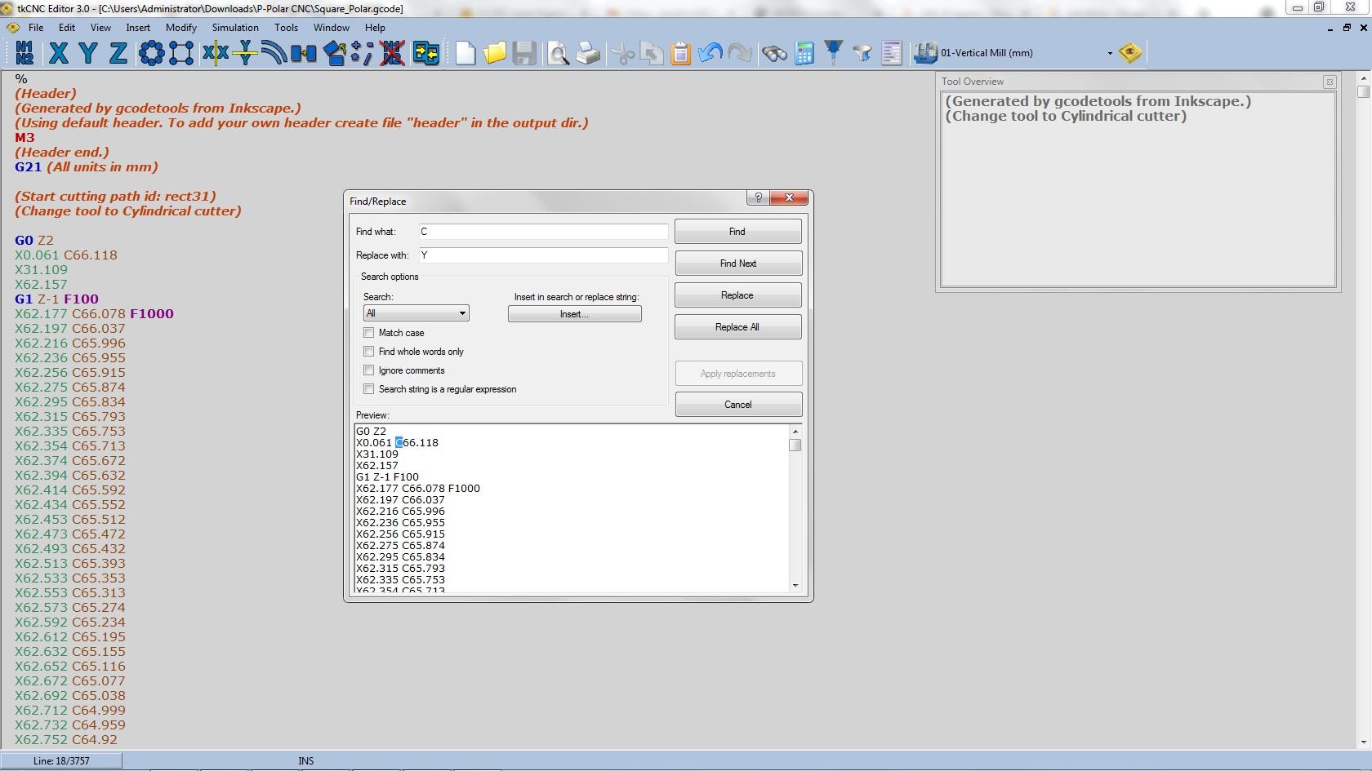The image size is (1372, 771).
Task: Click the Replace button
Action: click(737, 295)
